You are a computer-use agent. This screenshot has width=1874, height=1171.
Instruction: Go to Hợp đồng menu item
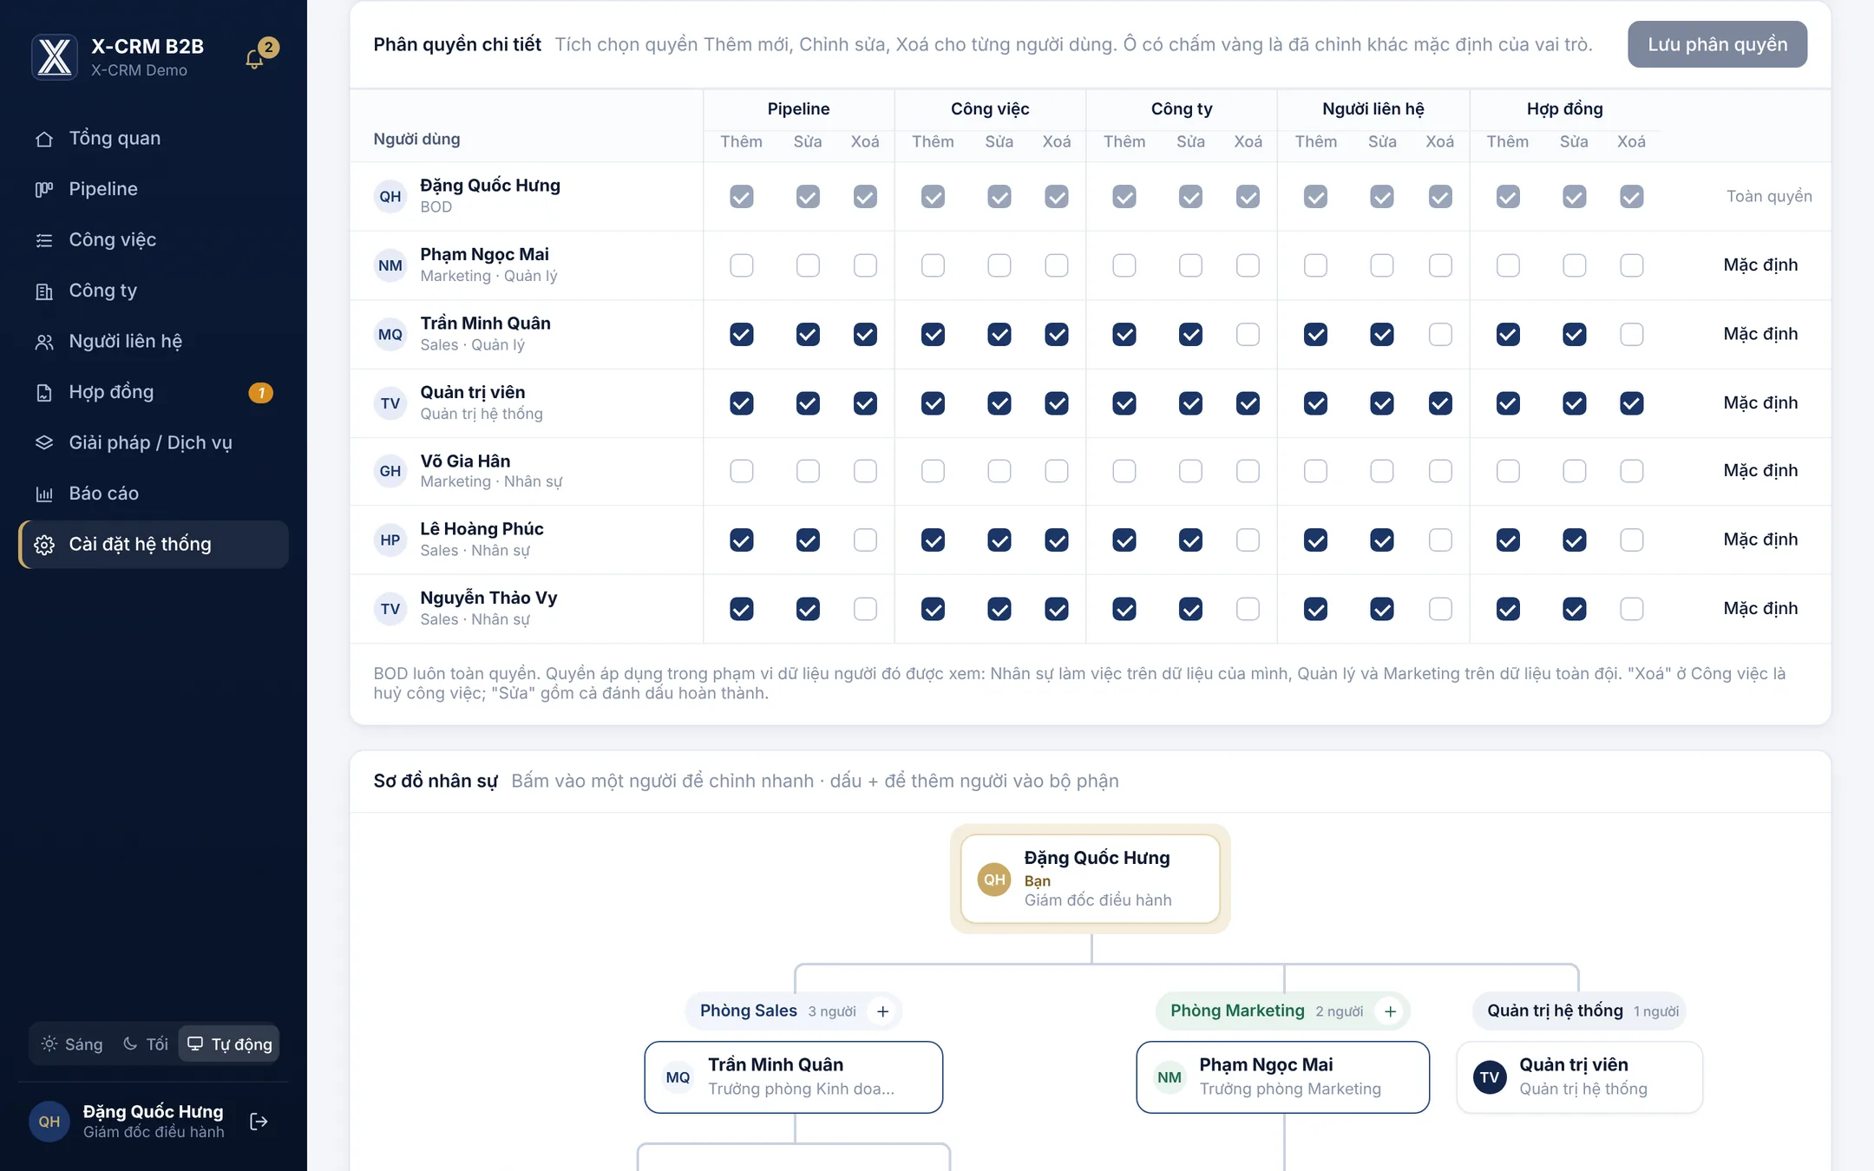coord(154,393)
